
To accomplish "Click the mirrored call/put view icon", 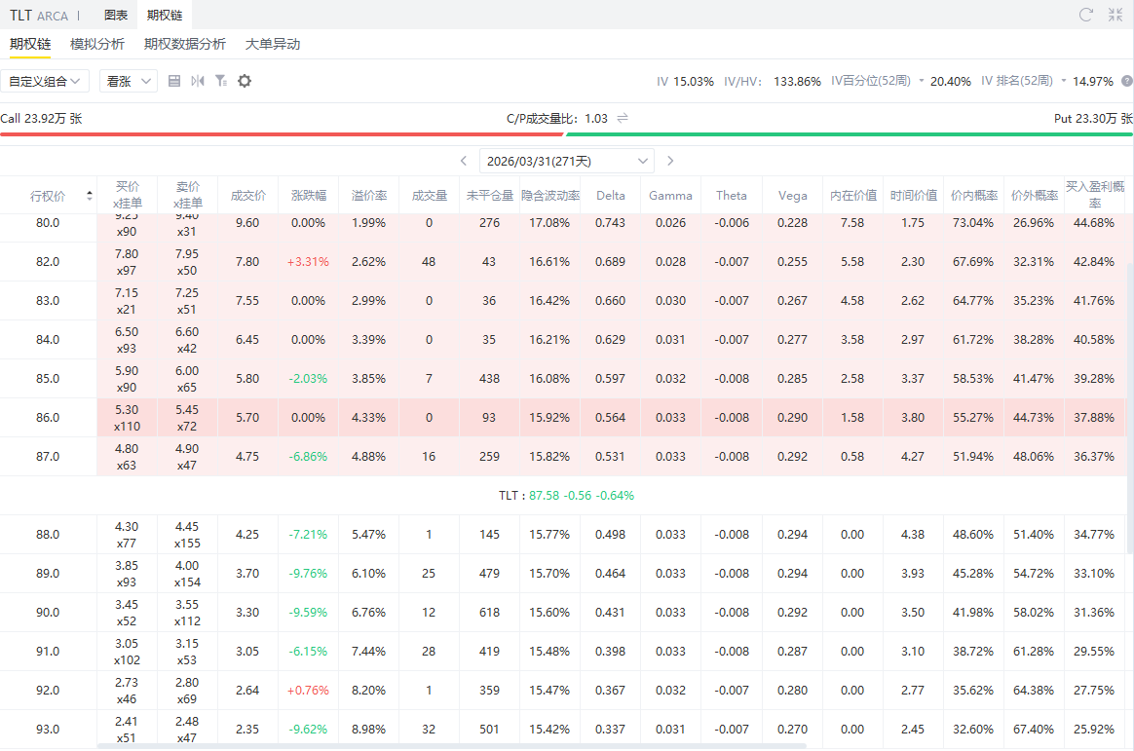I will [x=198, y=81].
